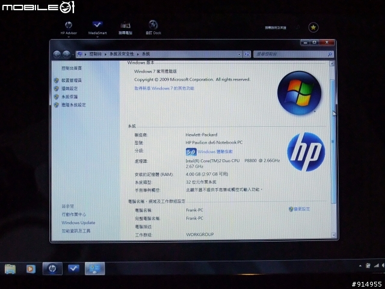Open Remote settings from the sidebar
Screen dimensions: 385x289
[70, 88]
